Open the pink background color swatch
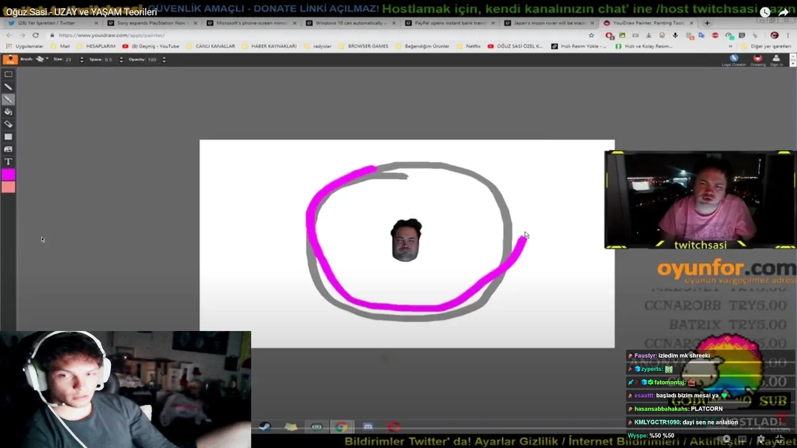This screenshot has height=448, width=797. [x=8, y=187]
